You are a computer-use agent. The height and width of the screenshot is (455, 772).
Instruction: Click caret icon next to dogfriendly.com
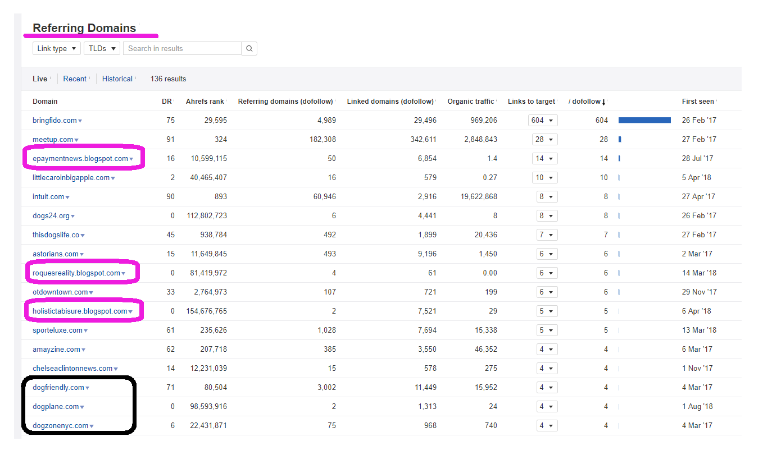click(x=88, y=388)
